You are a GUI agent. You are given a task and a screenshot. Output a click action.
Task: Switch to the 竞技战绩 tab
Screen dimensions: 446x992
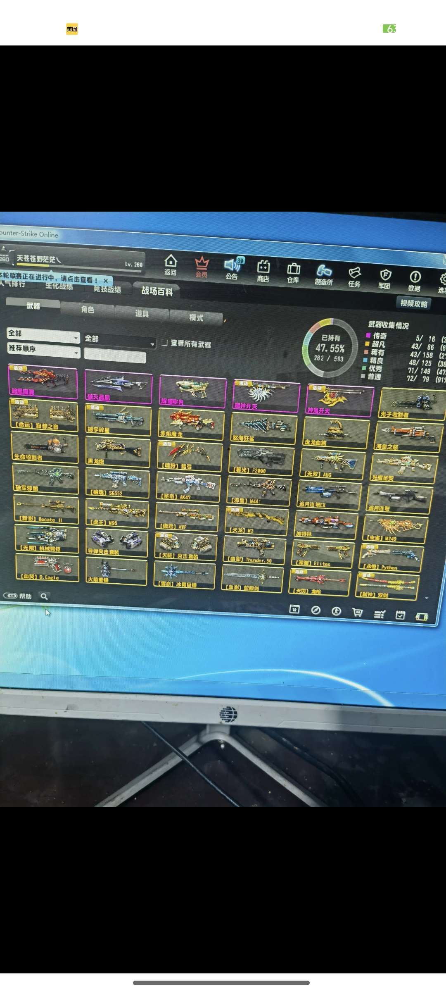(107, 289)
